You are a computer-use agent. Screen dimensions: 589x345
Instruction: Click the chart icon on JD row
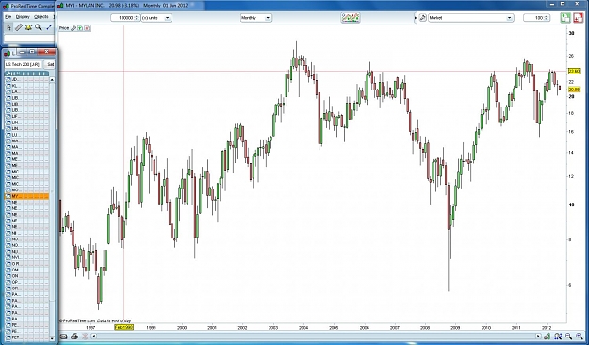8,80
